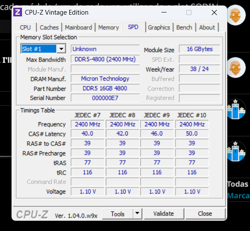250x231 pixels.
Task: Click the Max Bandwidth DDR5-4800 field
Action: point(105,59)
